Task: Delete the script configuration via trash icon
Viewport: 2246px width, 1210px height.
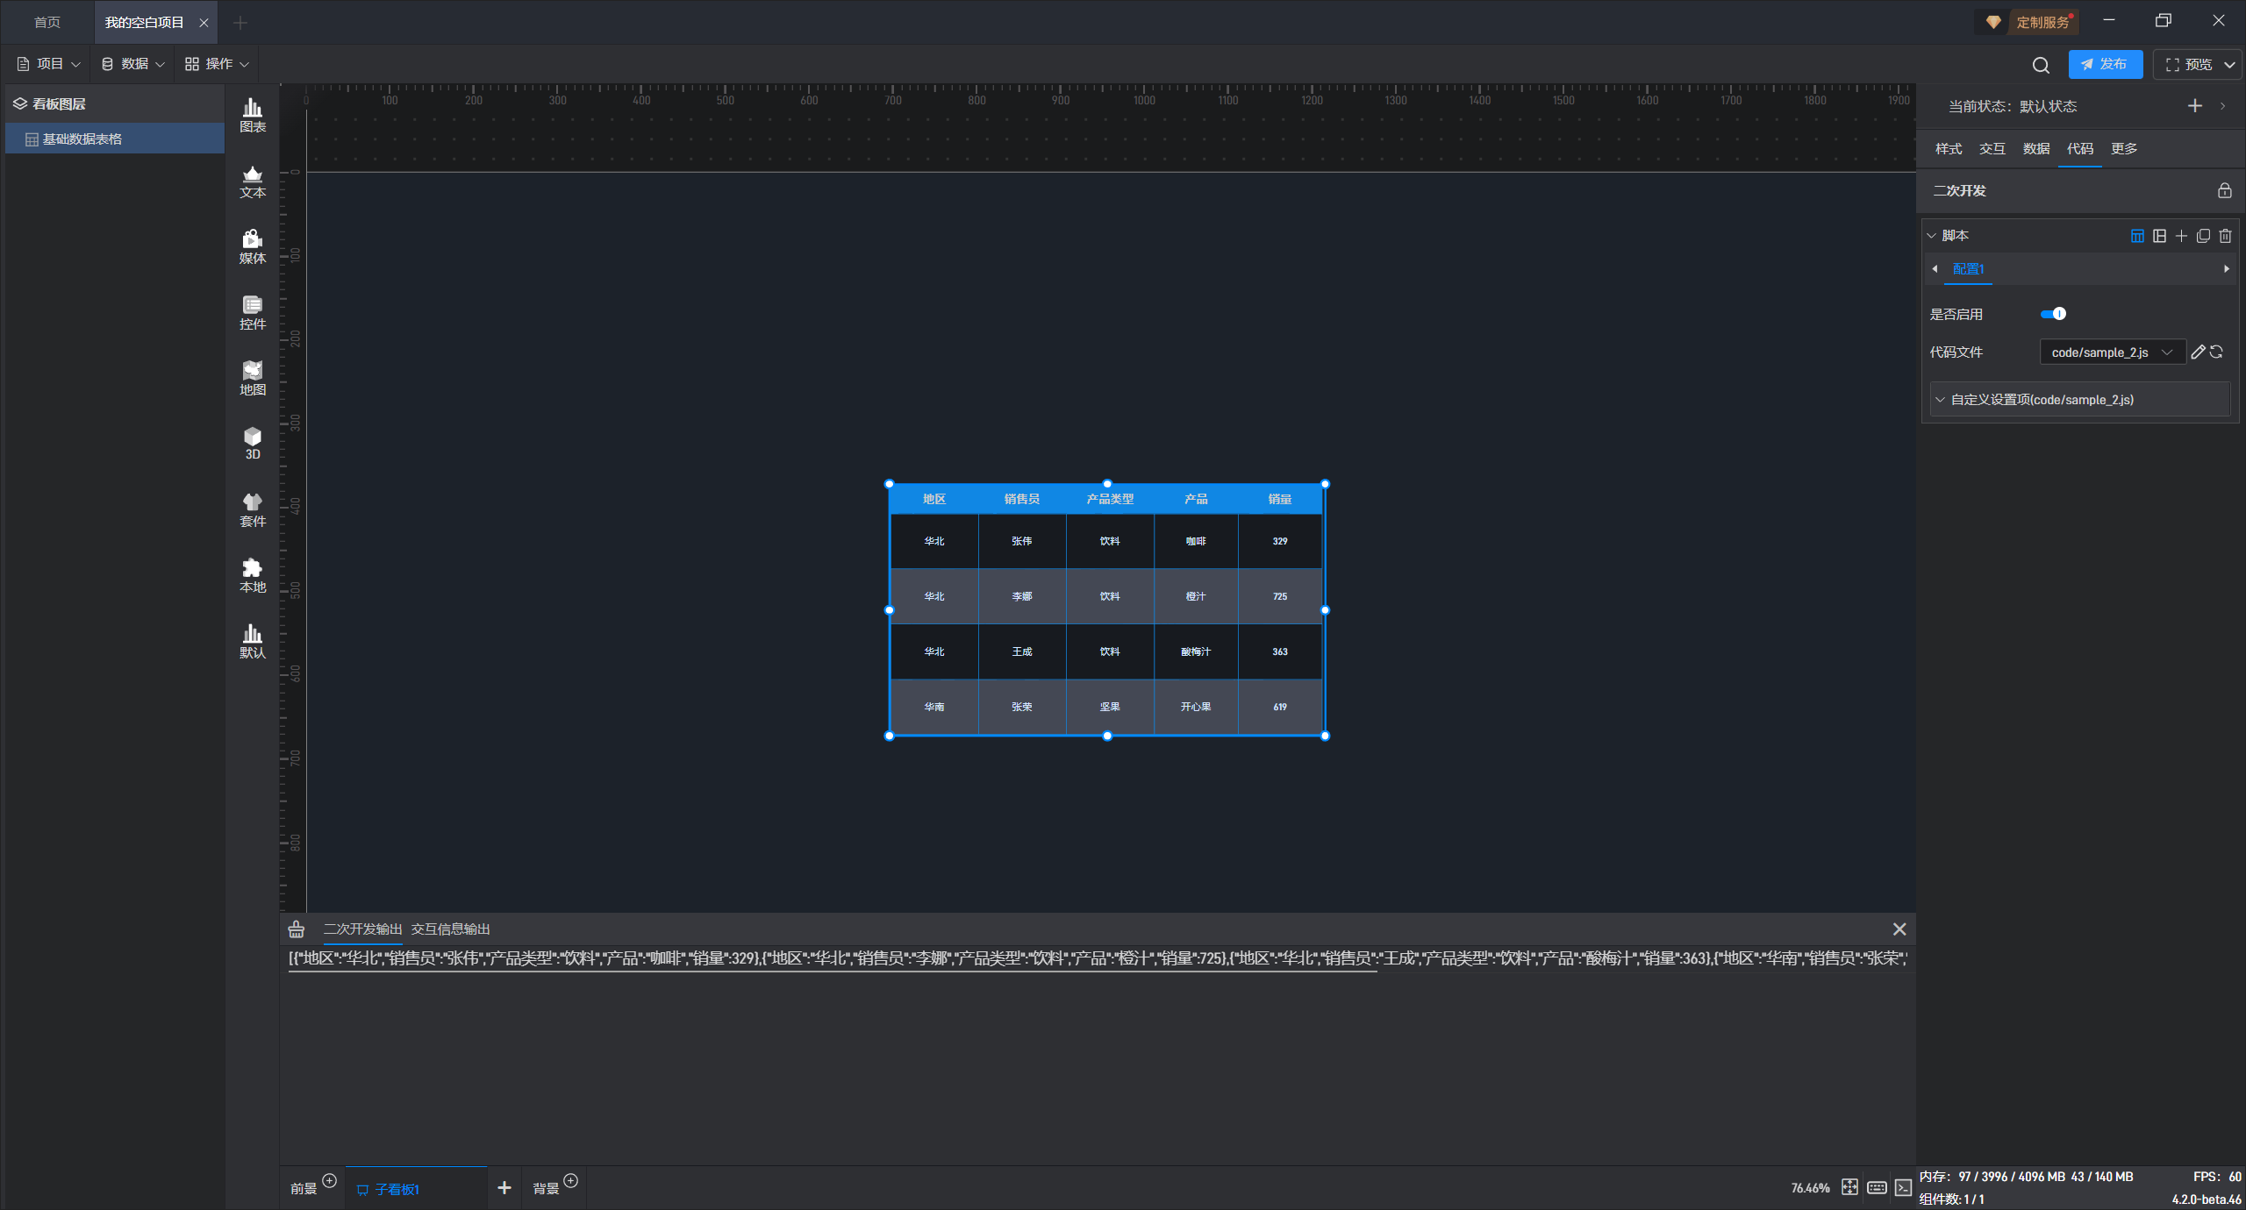Action: (x=2225, y=236)
